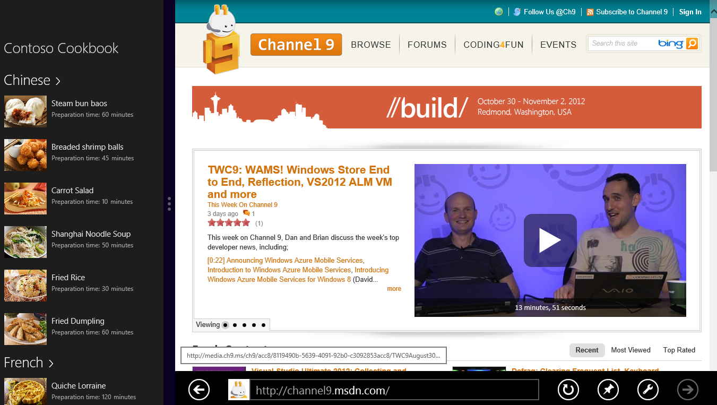
Task: Click the five-star rating under TWC9
Action: click(229, 223)
